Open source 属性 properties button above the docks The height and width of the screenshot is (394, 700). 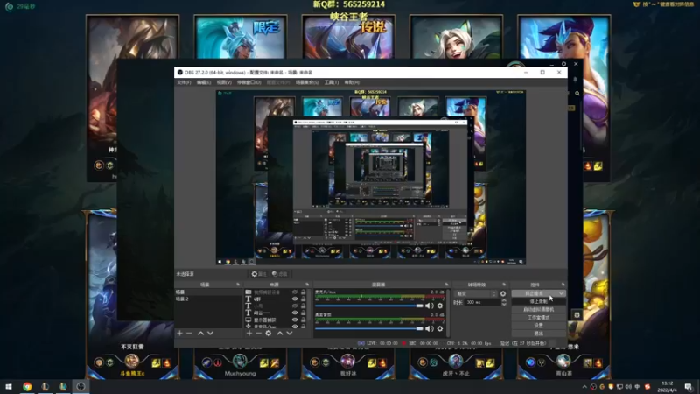(258, 274)
